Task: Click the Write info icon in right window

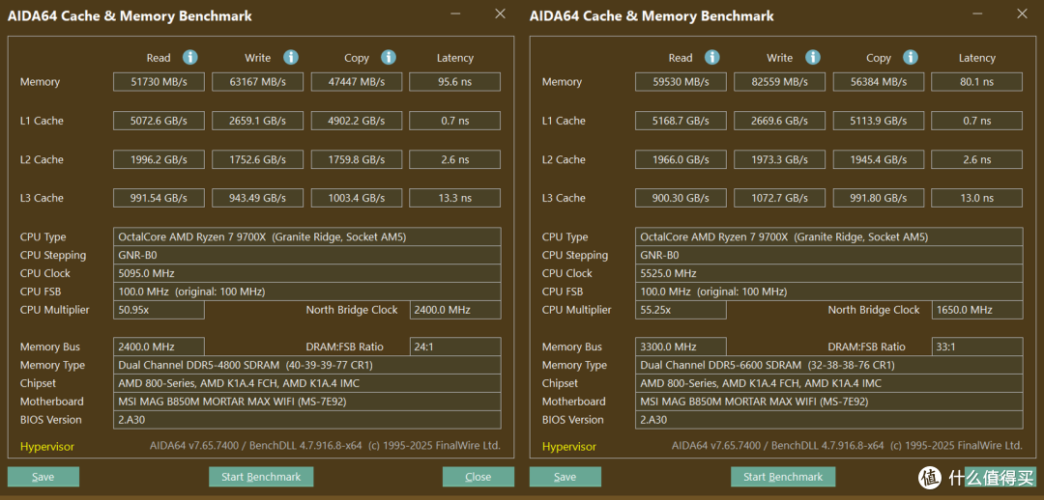Action: click(x=812, y=58)
